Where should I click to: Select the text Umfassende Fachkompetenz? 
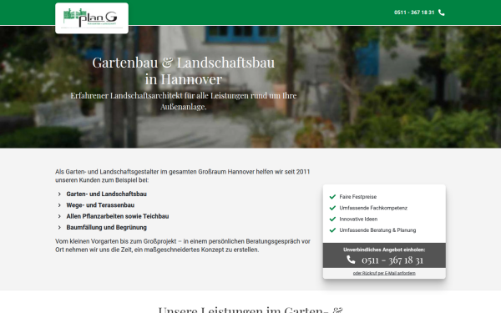(373, 208)
